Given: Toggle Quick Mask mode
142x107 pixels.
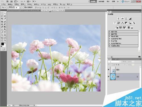Looking at the screenshot, I should click(3, 49).
